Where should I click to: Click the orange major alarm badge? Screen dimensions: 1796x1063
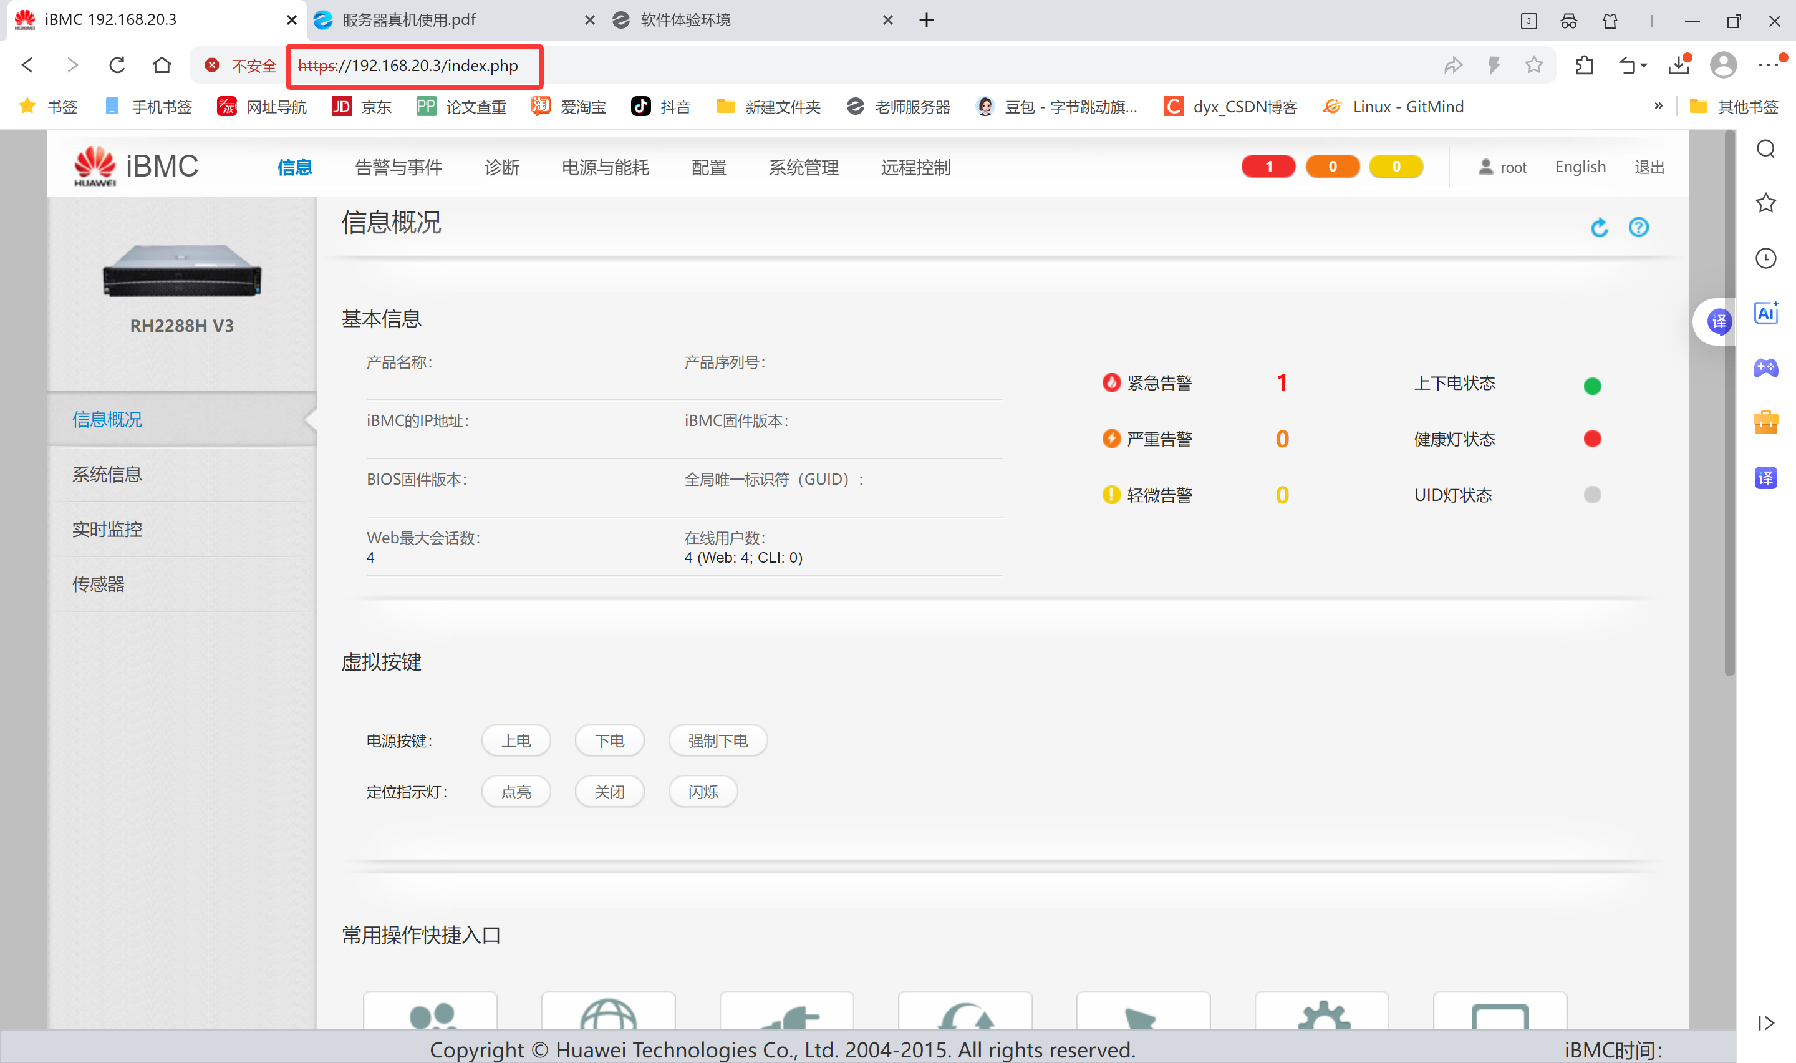1331,167
